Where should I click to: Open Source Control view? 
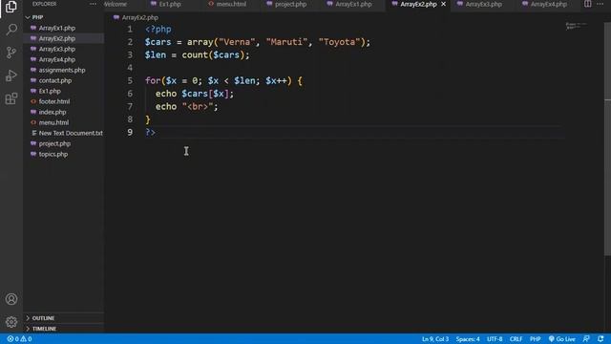[11, 53]
